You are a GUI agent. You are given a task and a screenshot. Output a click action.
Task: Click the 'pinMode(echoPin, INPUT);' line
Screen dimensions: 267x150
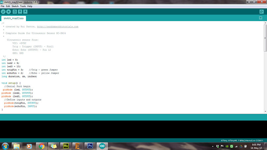(x=21, y=106)
